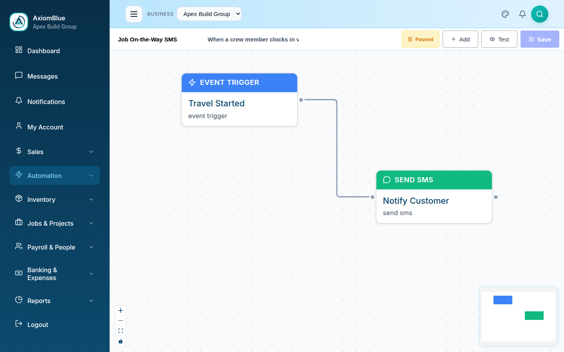Zoom in on the workflow canvas

pyautogui.click(x=121, y=310)
